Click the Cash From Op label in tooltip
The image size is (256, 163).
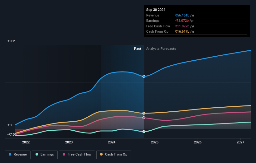tap(157, 32)
